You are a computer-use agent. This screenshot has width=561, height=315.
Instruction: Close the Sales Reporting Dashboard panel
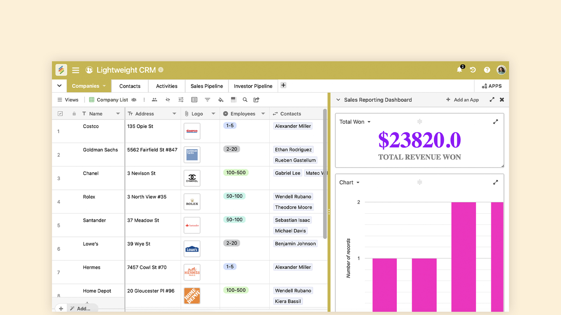[x=502, y=100]
